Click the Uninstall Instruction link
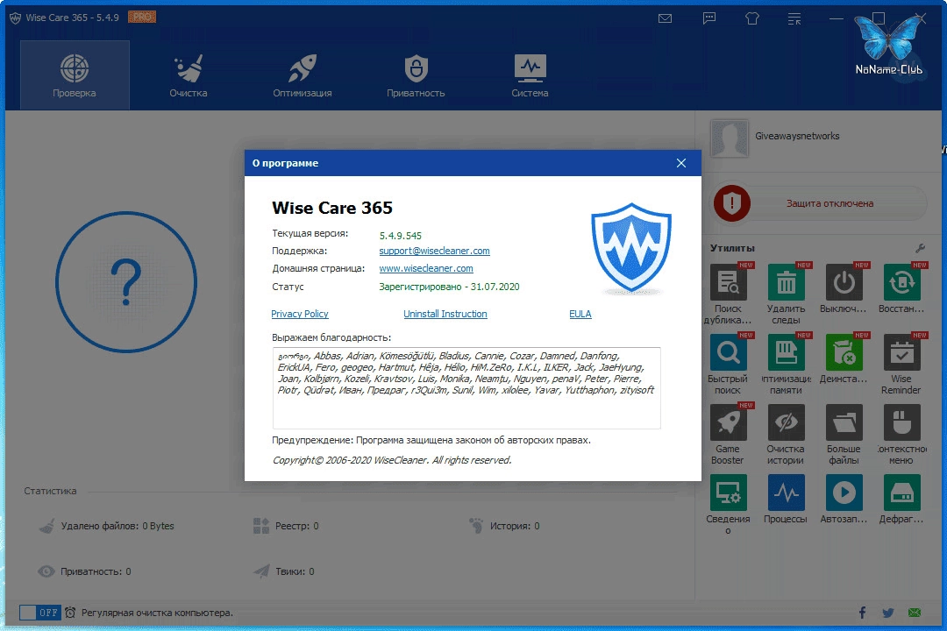947x631 pixels. click(445, 314)
